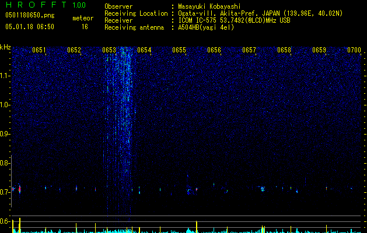Select the file name 0501180650.png
Viewport: 367px width, 233px height.
pos(30,15)
